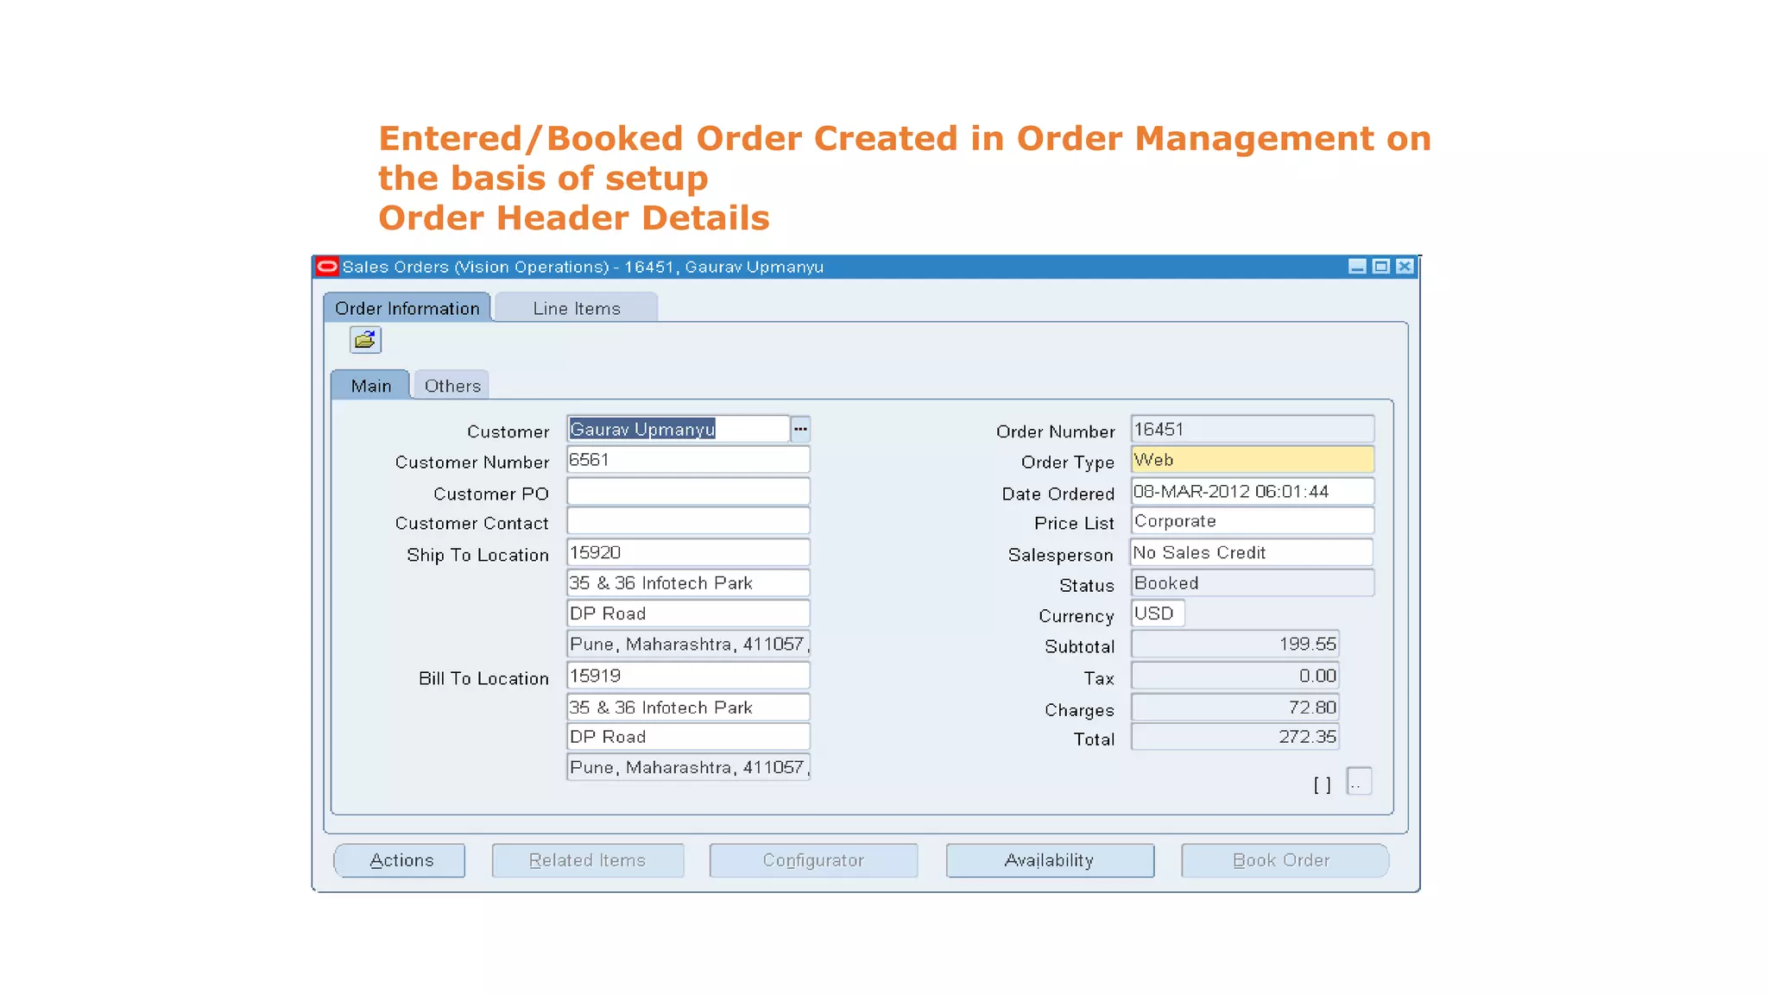The width and height of the screenshot is (1768, 994).
Task: Open the Customer list of values button
Action: coord(800,429)
